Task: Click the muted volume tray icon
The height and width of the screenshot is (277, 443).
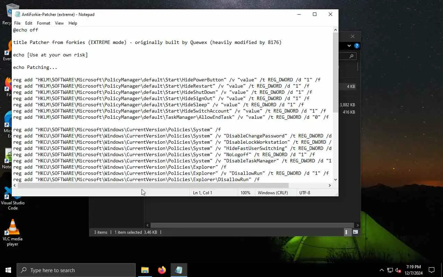Action: point(398,270)
